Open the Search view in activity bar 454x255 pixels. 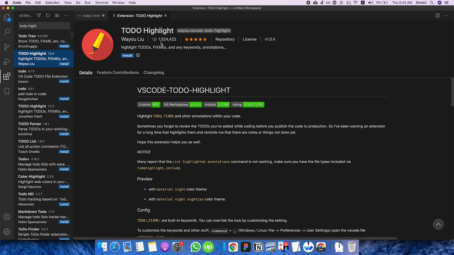coord(7,32)
